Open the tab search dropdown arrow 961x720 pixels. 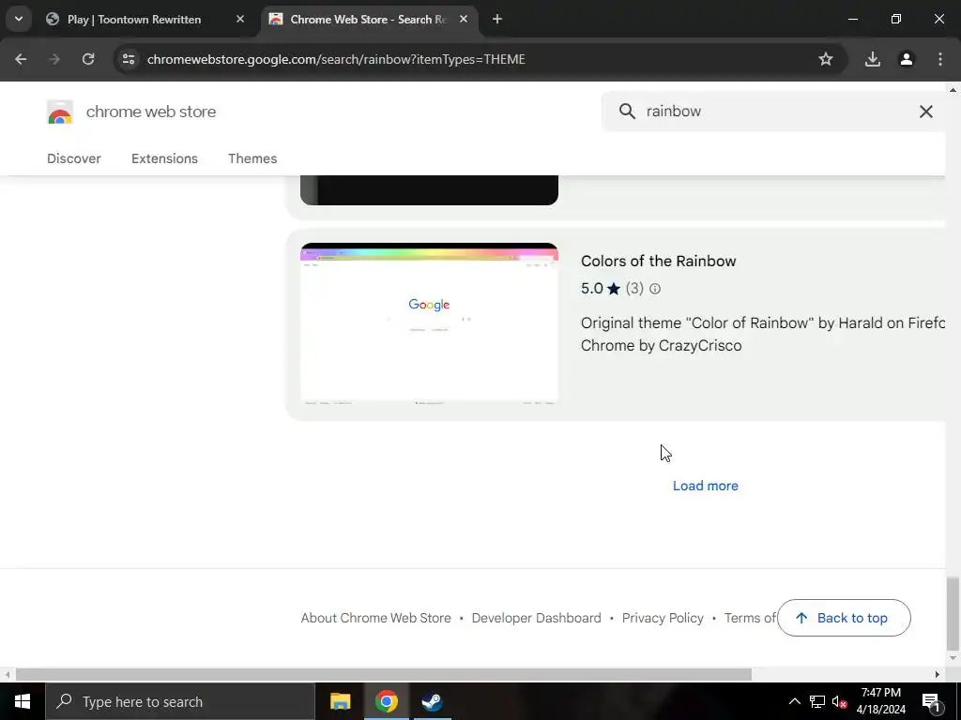[x=19, y=19]
